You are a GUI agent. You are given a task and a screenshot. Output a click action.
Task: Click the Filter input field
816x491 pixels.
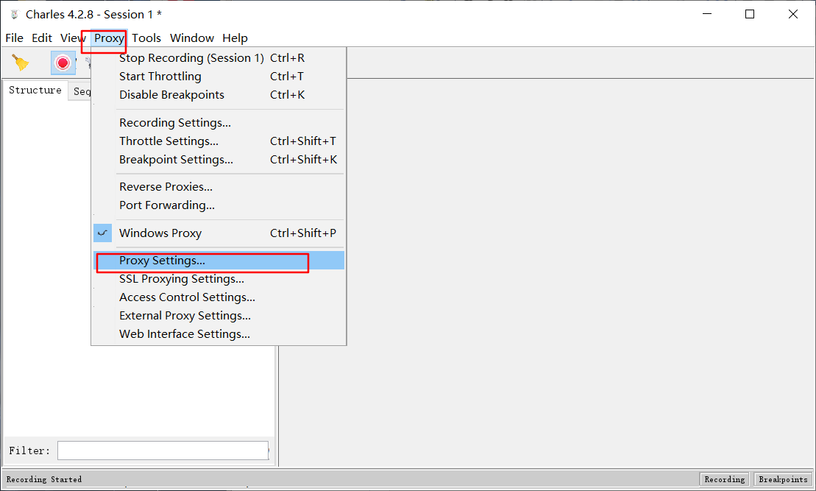(x=163, y=451)
